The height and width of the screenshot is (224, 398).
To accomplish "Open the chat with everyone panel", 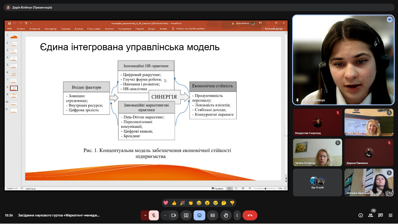I will click(x=381, y=215).
